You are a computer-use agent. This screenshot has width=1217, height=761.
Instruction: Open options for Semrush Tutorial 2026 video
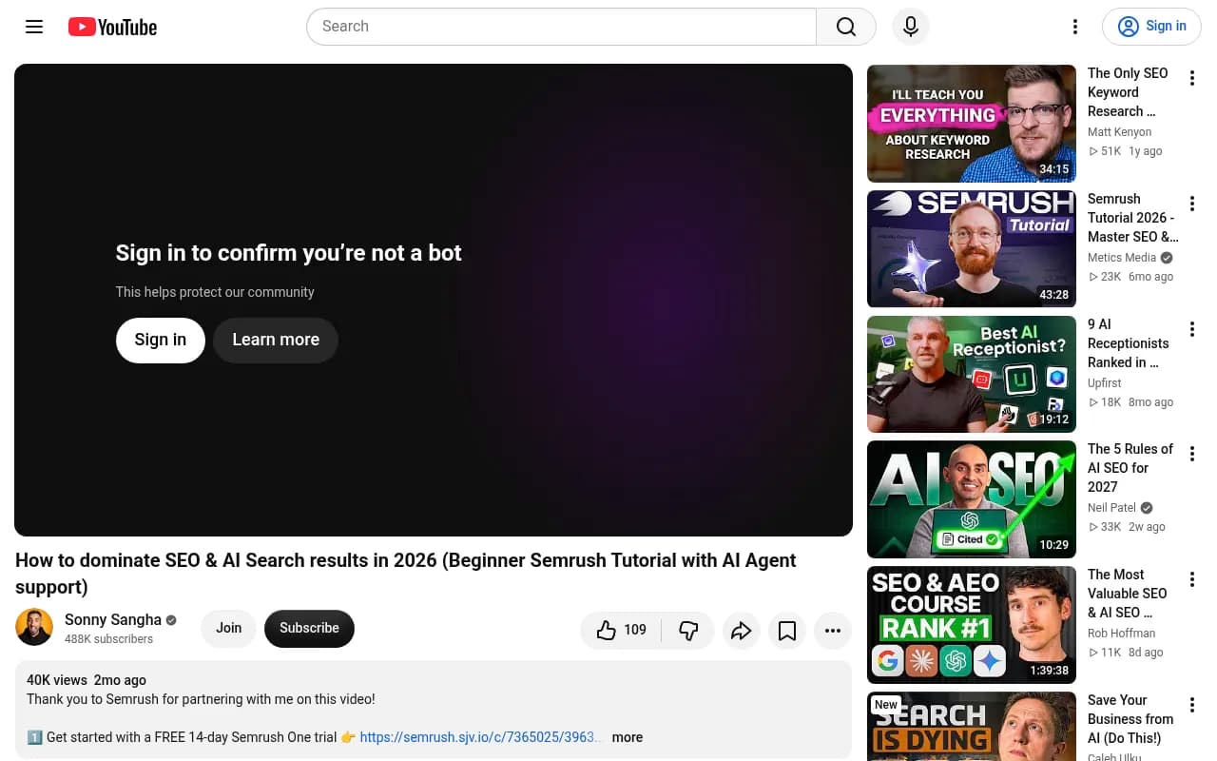1192,205
